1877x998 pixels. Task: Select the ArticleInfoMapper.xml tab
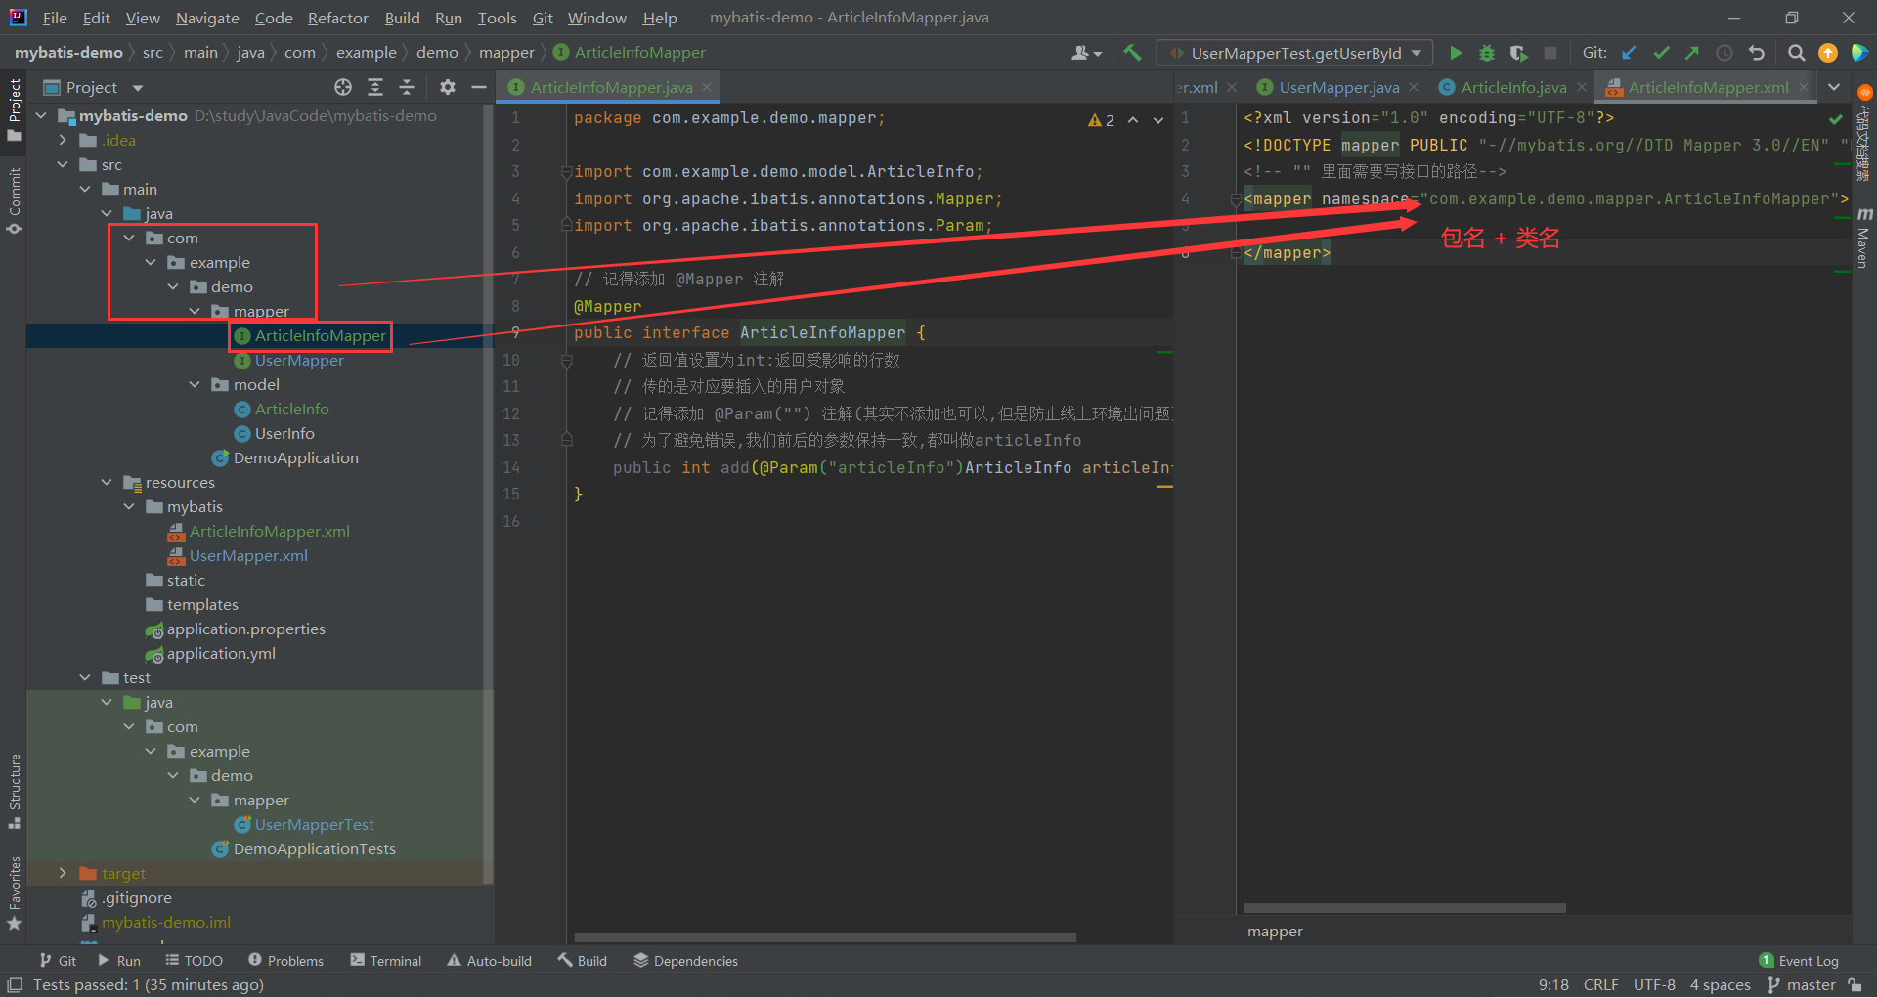click(x=1707, y=87)
